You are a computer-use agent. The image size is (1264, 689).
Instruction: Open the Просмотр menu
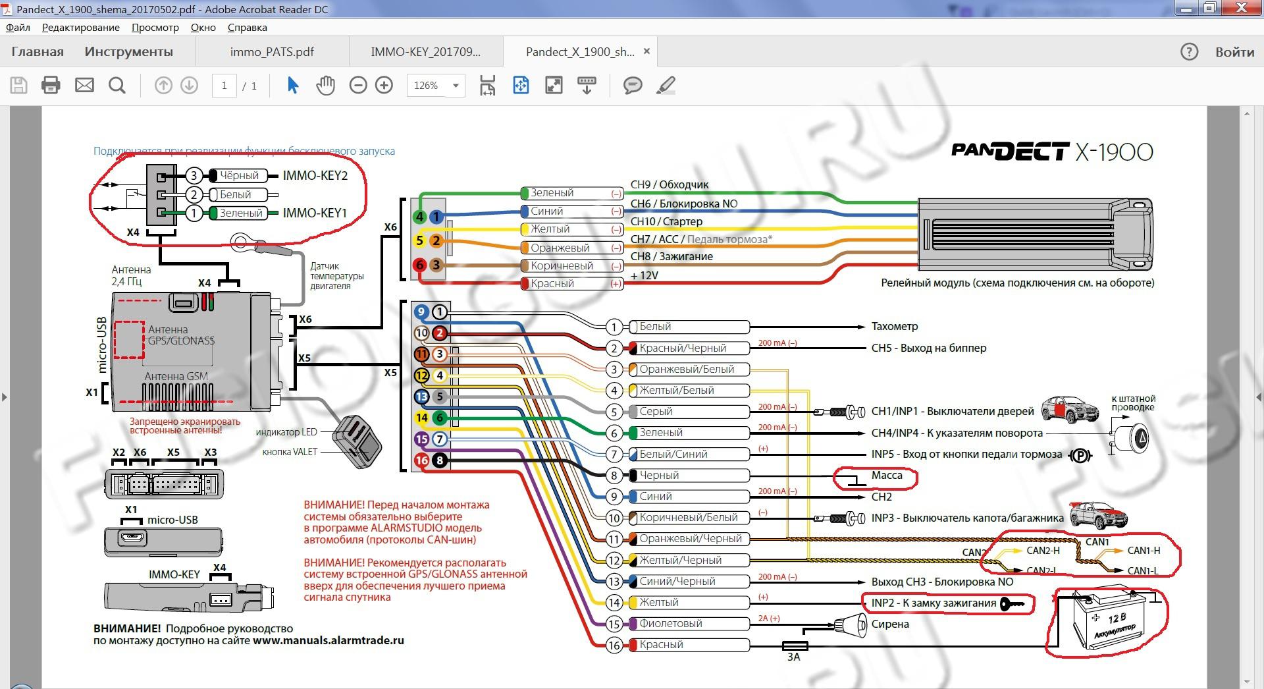(x=155, y=28)
